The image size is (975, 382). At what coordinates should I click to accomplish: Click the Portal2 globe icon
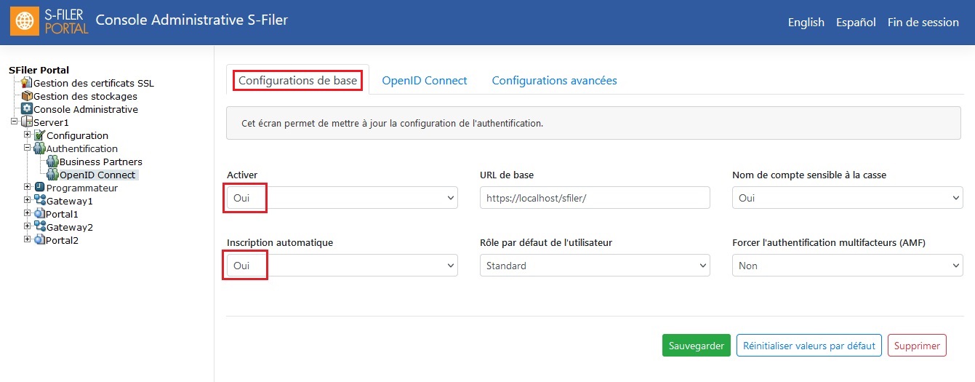[x=40, y=240]
